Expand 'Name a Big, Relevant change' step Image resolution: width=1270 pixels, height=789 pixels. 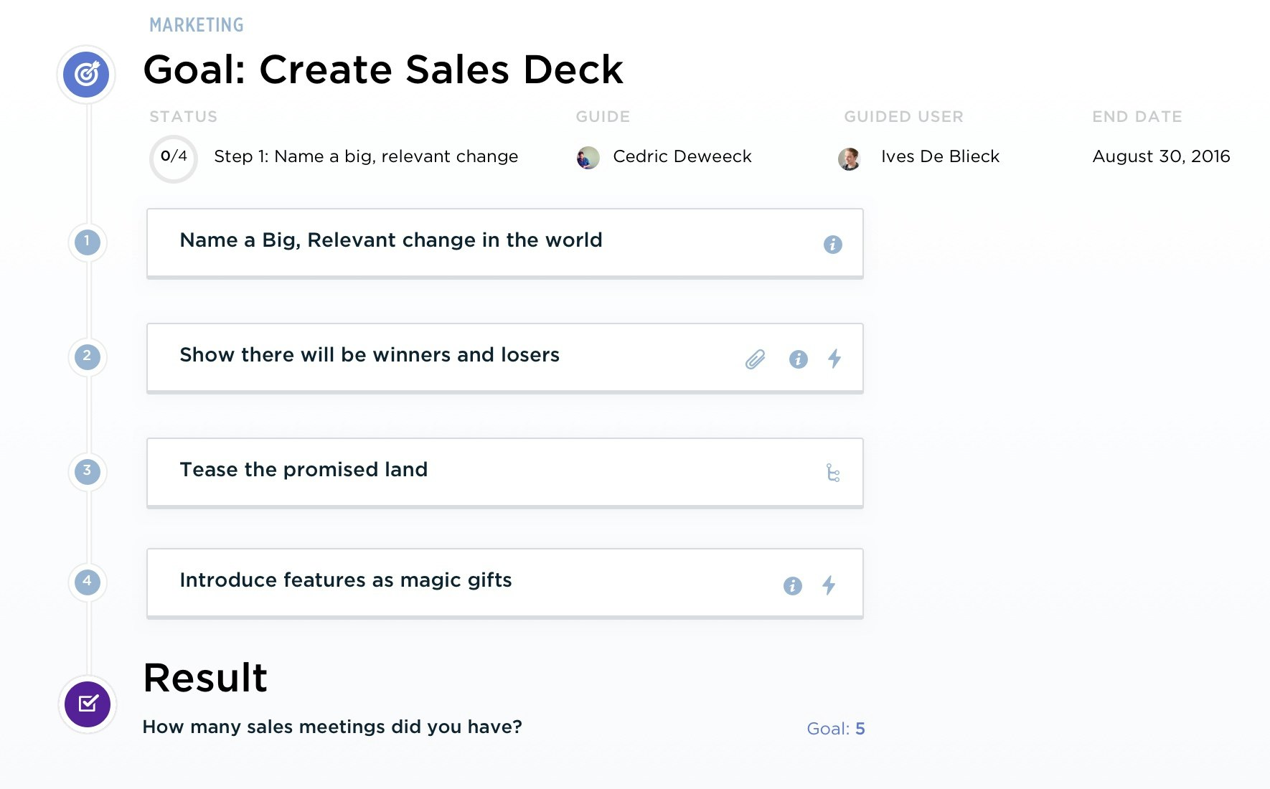[390, 240]
